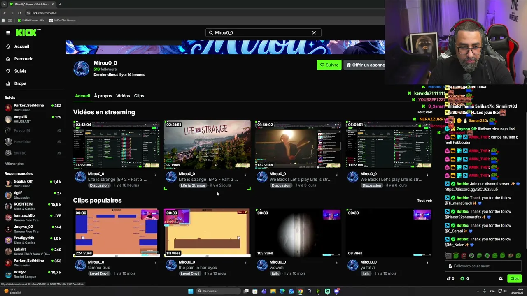
Task: Open SMF86 Stream bookmark
Action: (32, 21)
